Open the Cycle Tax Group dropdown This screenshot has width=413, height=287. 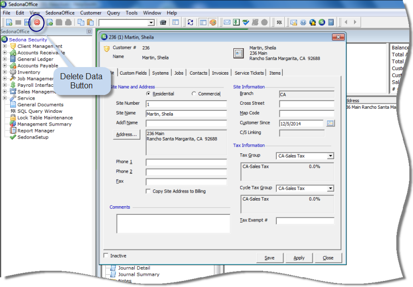[331, 188]
